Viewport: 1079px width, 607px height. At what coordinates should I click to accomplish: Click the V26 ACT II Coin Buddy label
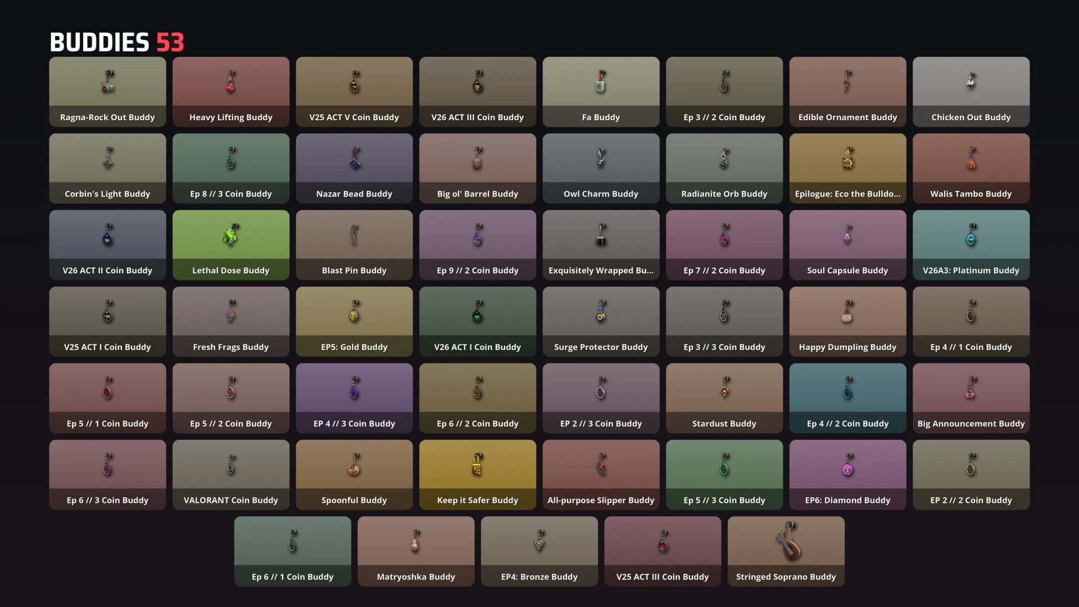point(107,270)
